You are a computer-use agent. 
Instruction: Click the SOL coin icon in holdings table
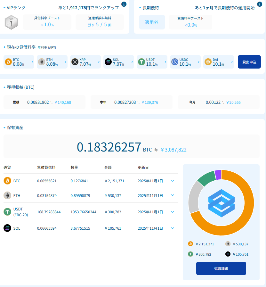click(x=7, y=228)
